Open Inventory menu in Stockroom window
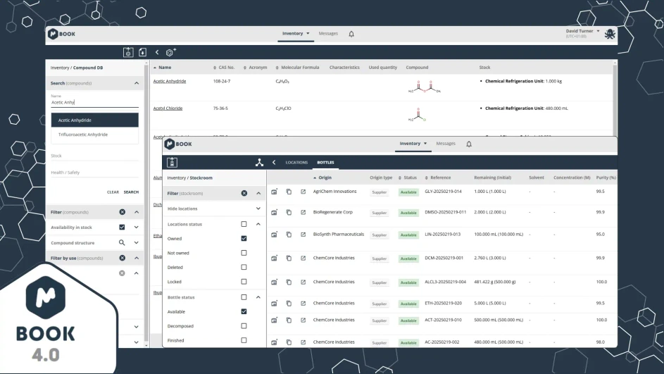Viewport: 664px width, 374px height. 413,144
